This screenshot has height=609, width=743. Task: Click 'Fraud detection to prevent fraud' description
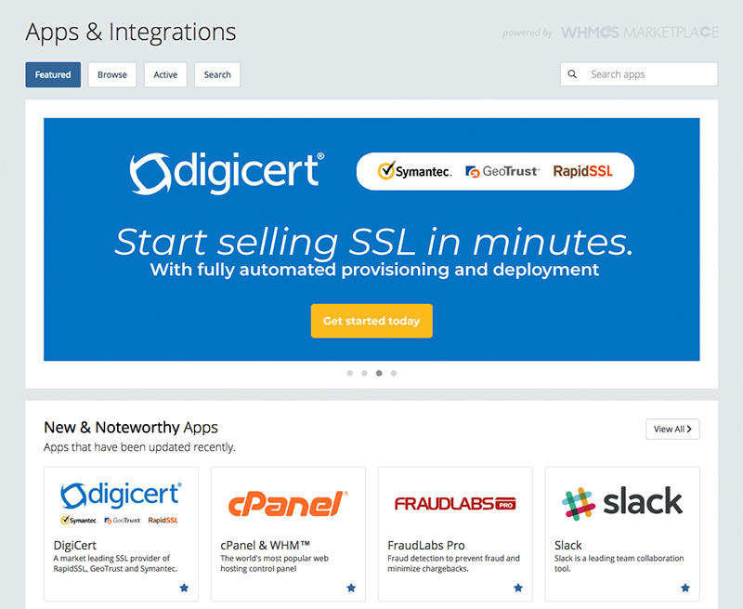point(453,563)
